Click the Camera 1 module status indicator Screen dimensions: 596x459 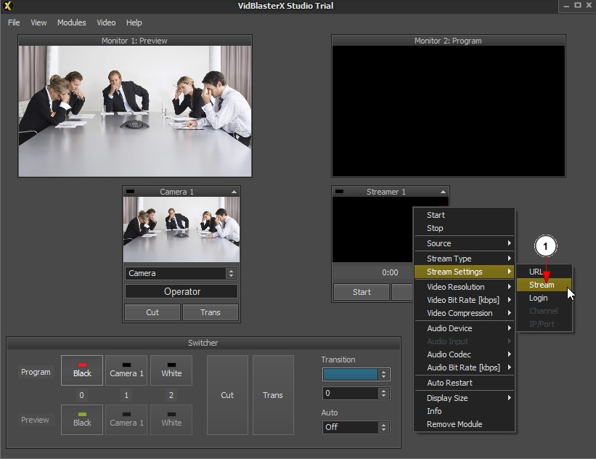[130, 192]
